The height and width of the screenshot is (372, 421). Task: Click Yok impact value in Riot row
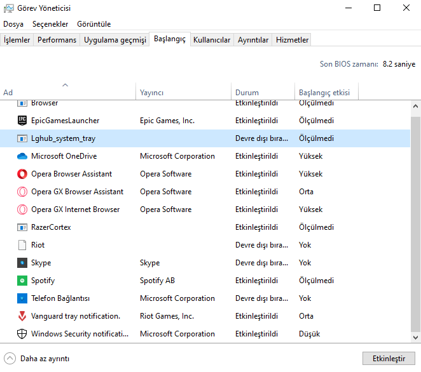305,245
